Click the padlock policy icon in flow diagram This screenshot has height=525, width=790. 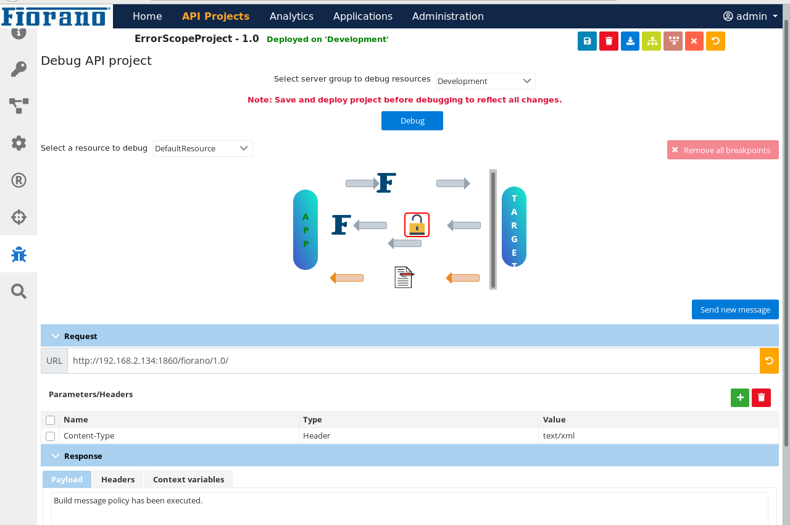(417, 225)
